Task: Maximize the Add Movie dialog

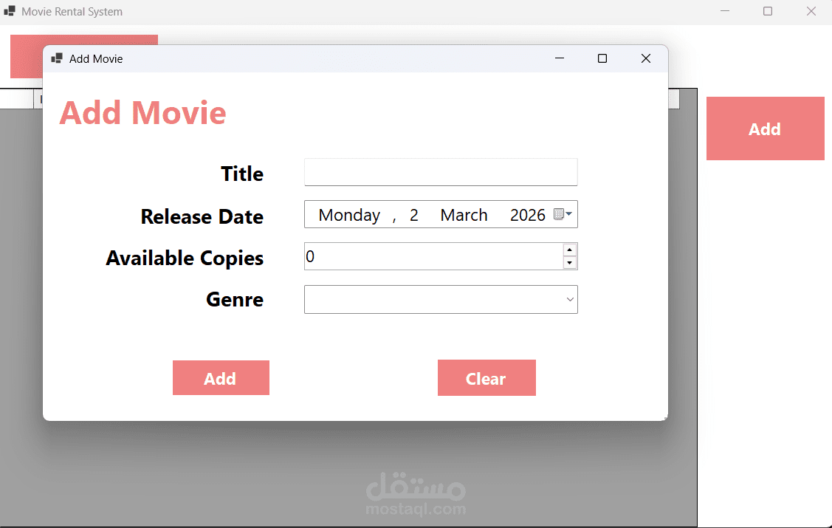Action: [602, 58]
